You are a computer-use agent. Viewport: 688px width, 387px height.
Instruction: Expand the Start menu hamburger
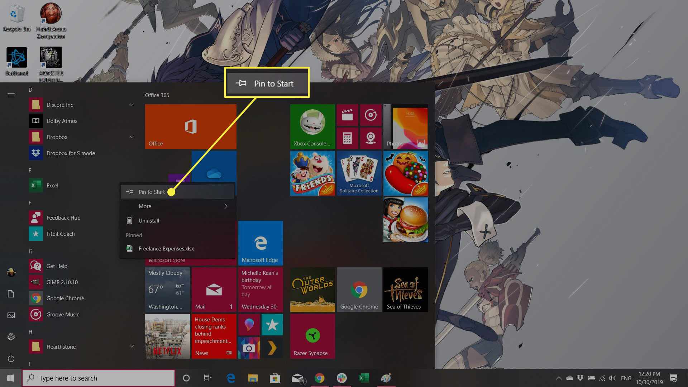[x=11, y=95]
